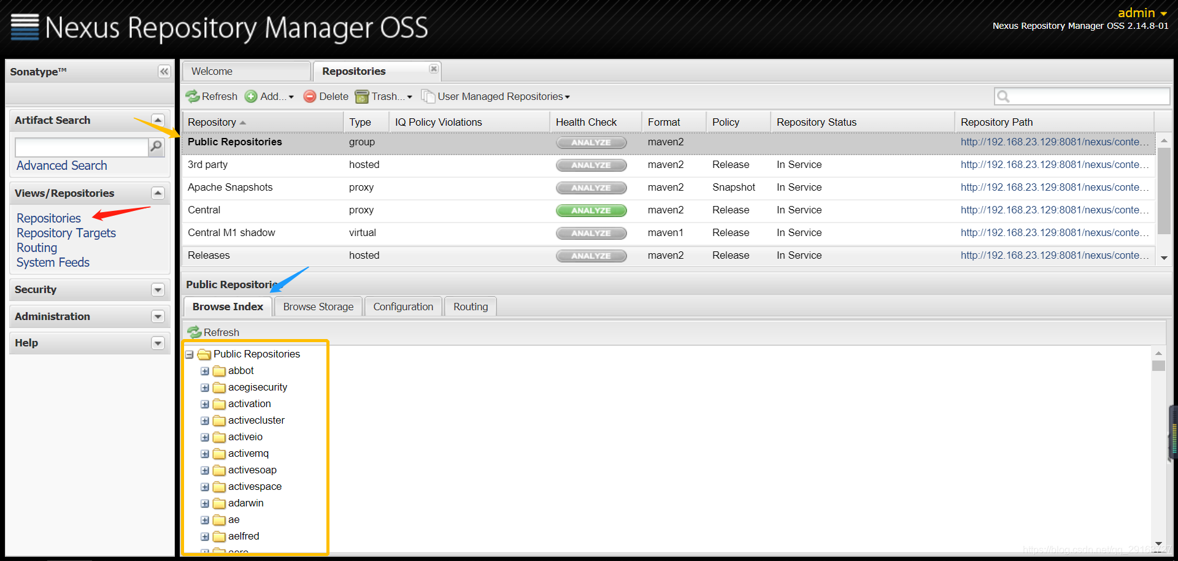
Task: Click the artifact search input field
Action: tap(82, 147)
